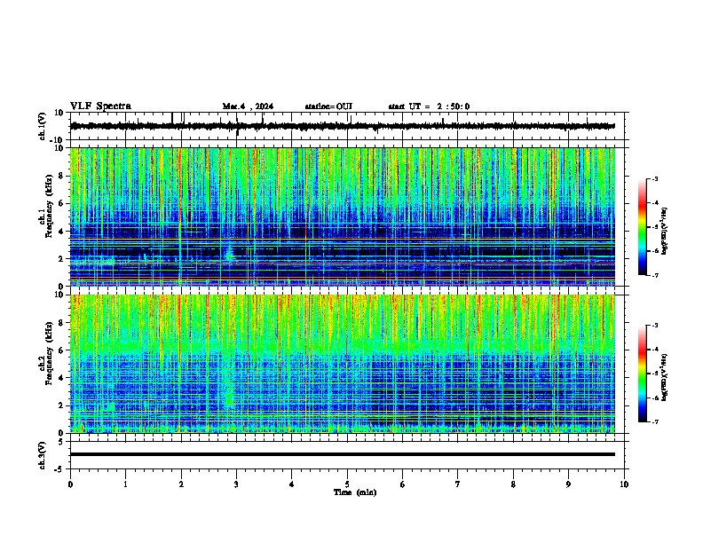Image resolution: width=703 pixels, height=543 pixels.
Task: Click the "8" tick on ch.1 frequency axis
Action: click(x=61, y=176)
